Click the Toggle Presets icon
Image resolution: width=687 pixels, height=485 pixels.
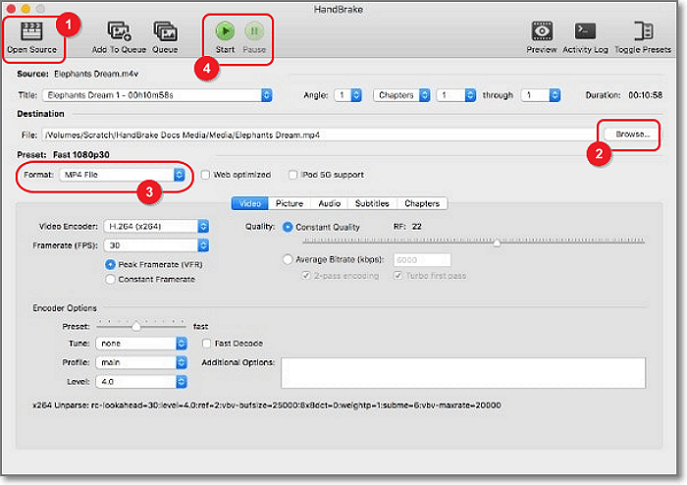point(644,30)
